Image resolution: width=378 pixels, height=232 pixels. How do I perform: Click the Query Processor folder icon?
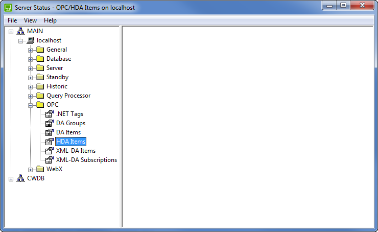click(40, 96)
